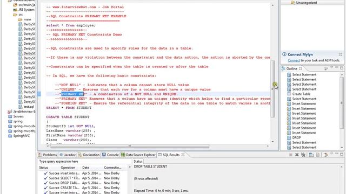
Task: Close the SQL Results tab
Action: [183, 155]
